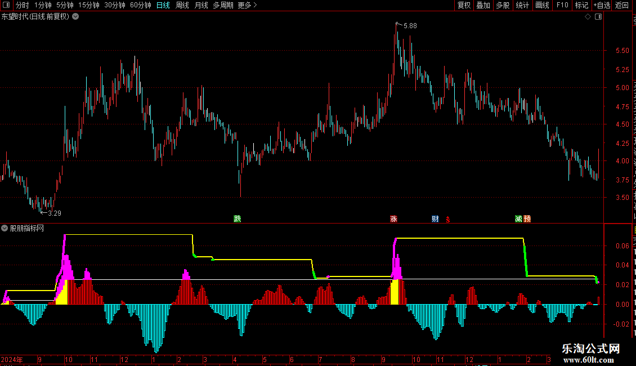Image resolution: width=636 pixels, height=366 pixels.
Task: Toggle the 叠加 overlay button
Action: click(483, 5)
